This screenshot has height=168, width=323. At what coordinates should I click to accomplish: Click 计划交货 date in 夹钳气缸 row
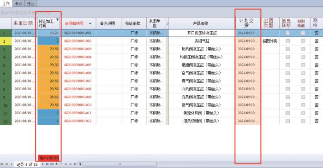click(x=248, y=41)
